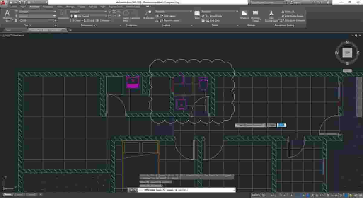Switch to the Annotate ribbon tab

(34, 6)
